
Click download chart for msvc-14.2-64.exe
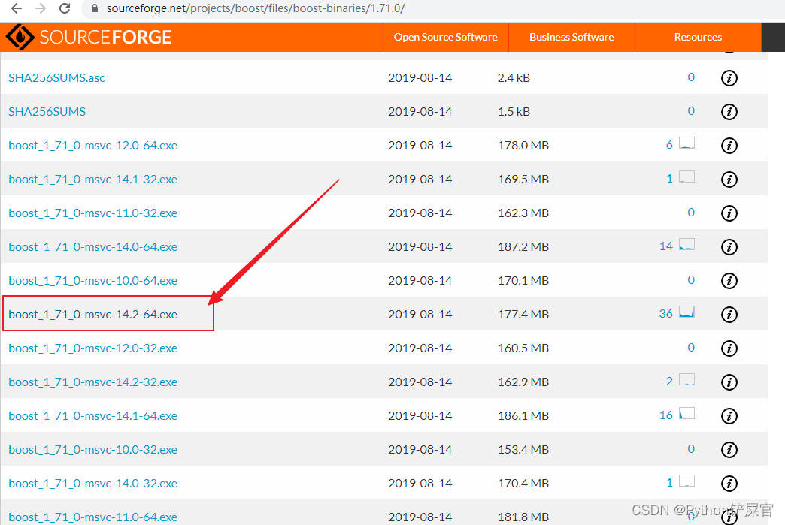pyautogui.click(x=687, y=312)
